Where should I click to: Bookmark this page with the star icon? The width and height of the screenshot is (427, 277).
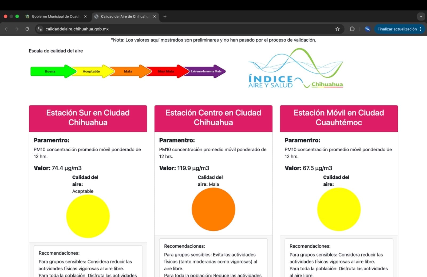(337, 29)
